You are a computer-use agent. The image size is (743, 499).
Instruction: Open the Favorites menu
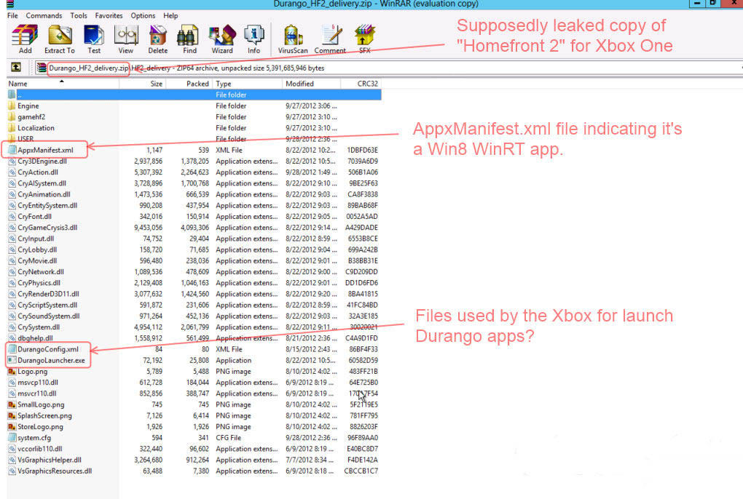(x=109, y=15)
